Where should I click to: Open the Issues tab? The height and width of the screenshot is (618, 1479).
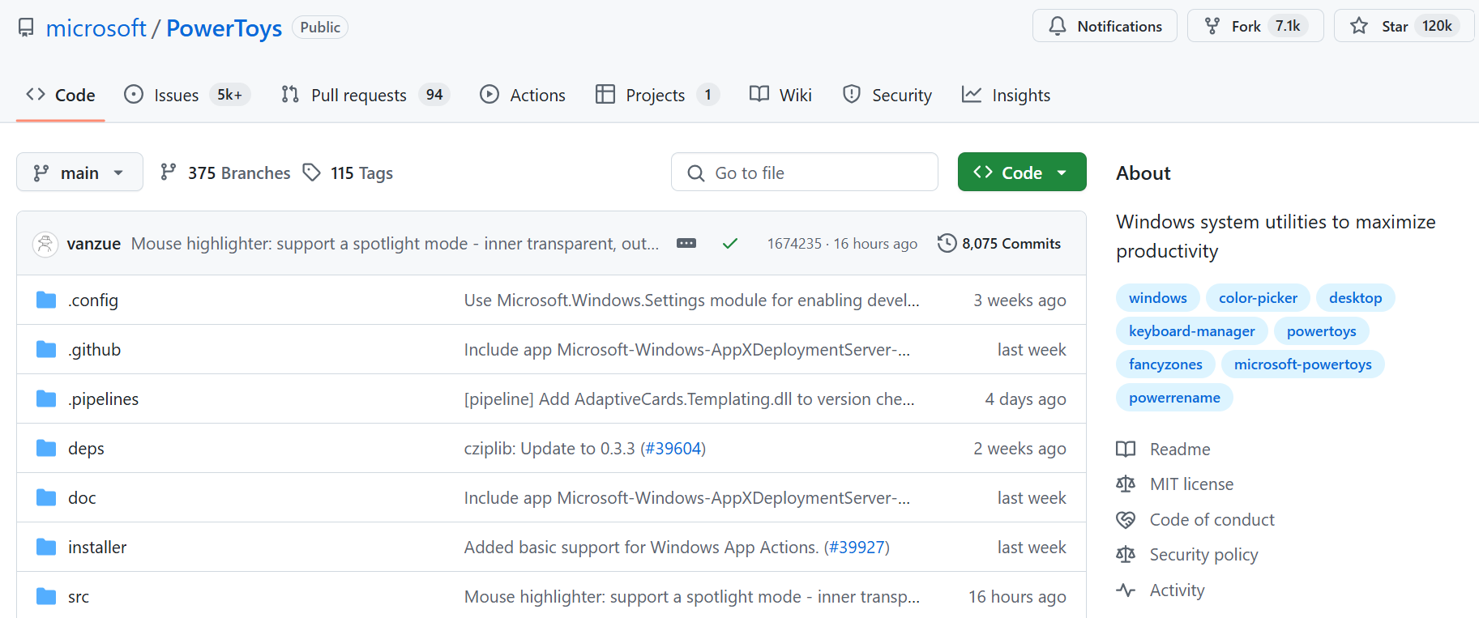(x=187, y=95)
